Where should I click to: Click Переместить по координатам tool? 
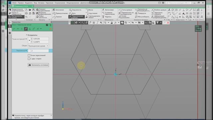[x=126, y=13]
